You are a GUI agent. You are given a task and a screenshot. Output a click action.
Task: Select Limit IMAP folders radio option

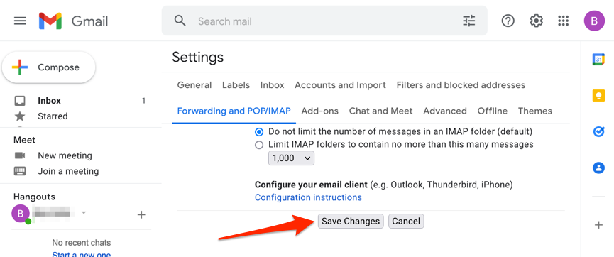[x=259, y=145]
